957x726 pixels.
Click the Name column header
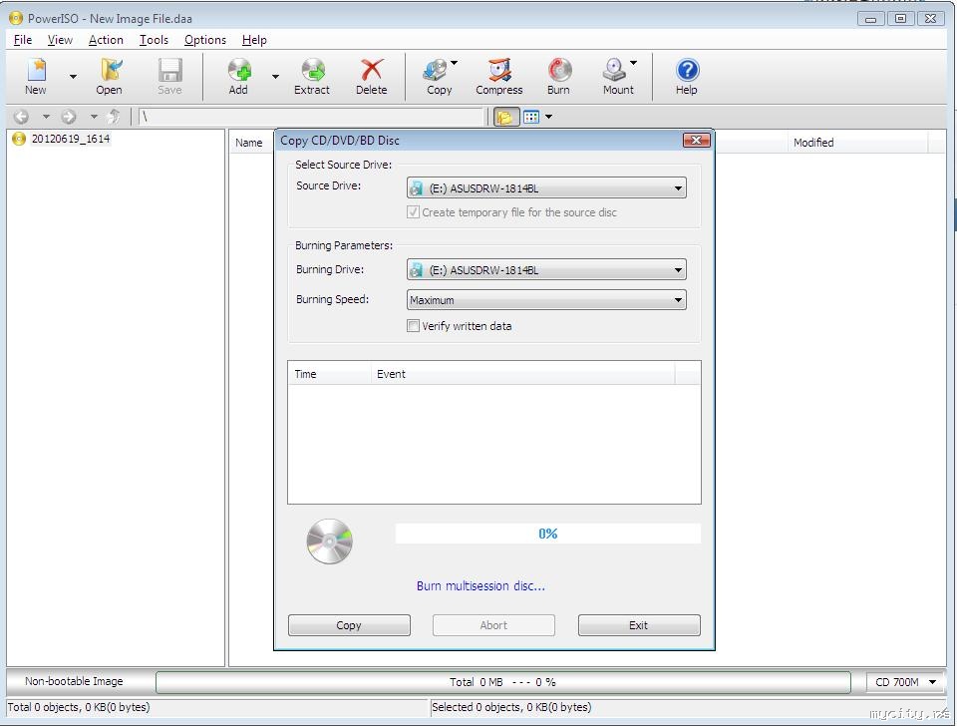tap(249, 143)
